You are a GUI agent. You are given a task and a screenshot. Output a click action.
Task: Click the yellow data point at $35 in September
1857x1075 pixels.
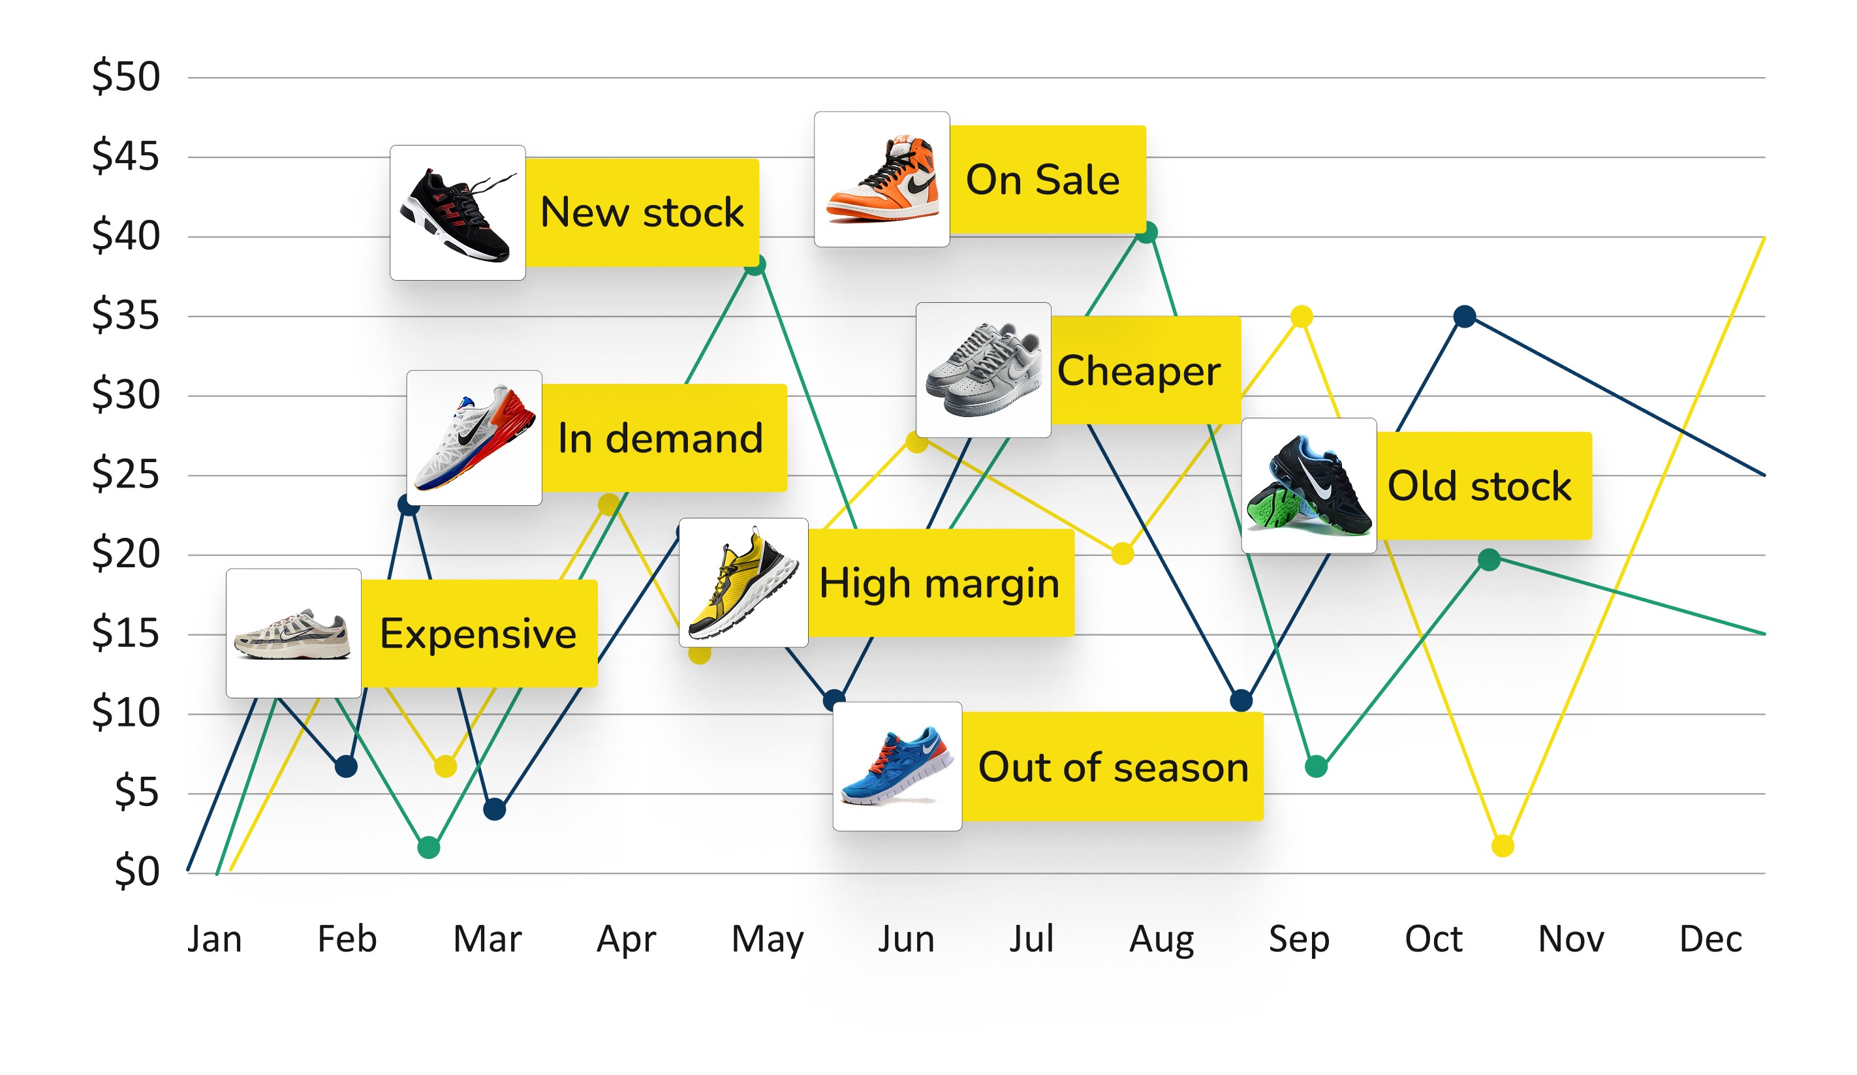(1302, 317)
